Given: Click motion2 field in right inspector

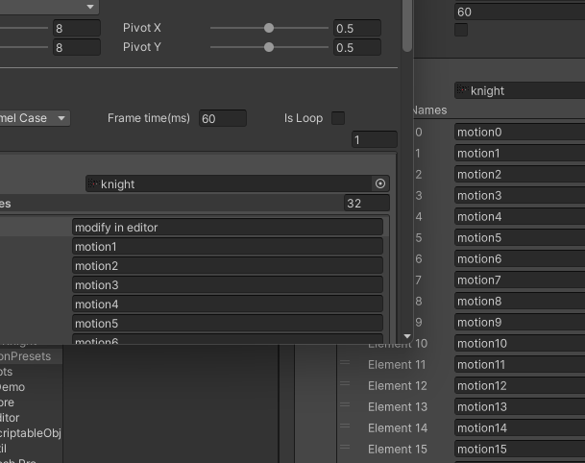Looking at the screenshot, I should coord(520,174).
